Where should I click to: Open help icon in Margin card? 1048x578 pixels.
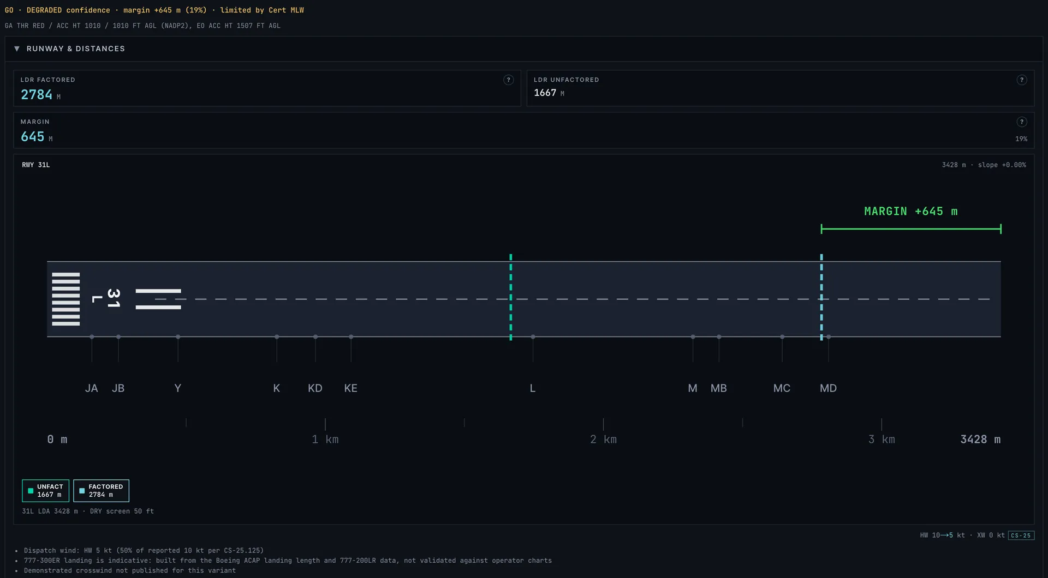click(x=1022, y=122)
